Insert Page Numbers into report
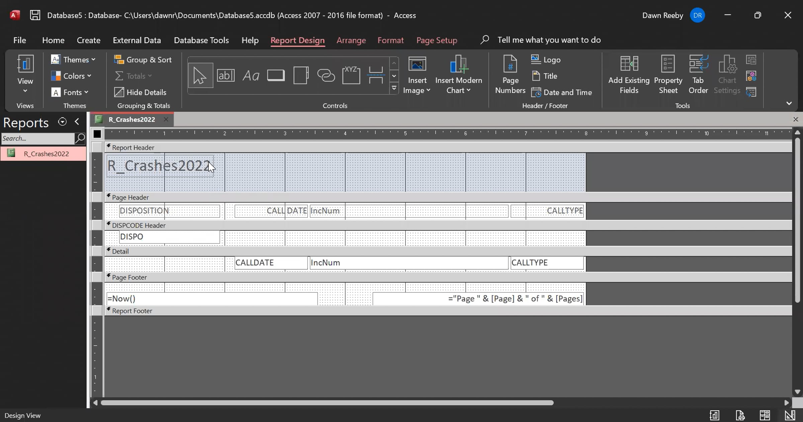This screenshot has width=803, height=422. pyautogui.click(x=510, y=75)
